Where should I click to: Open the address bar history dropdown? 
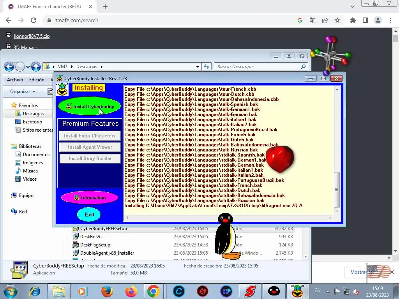(x=198, y=67)
